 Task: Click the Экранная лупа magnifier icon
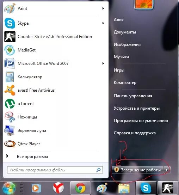(x=10, y=130)
